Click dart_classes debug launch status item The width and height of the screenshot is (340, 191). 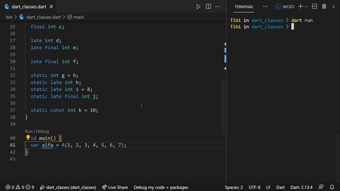pos(68,187)
